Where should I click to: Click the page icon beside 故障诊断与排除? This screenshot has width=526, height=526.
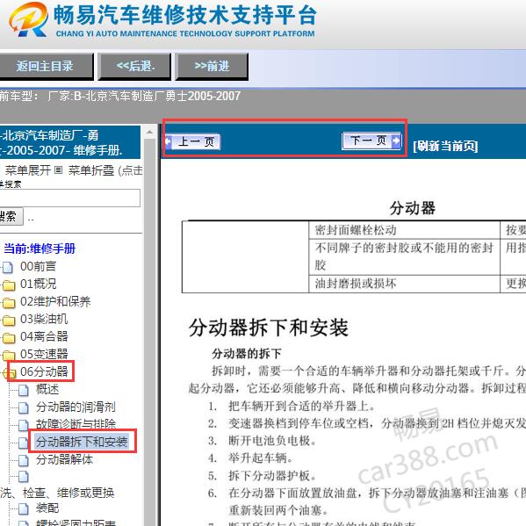(x=24, y=425)
